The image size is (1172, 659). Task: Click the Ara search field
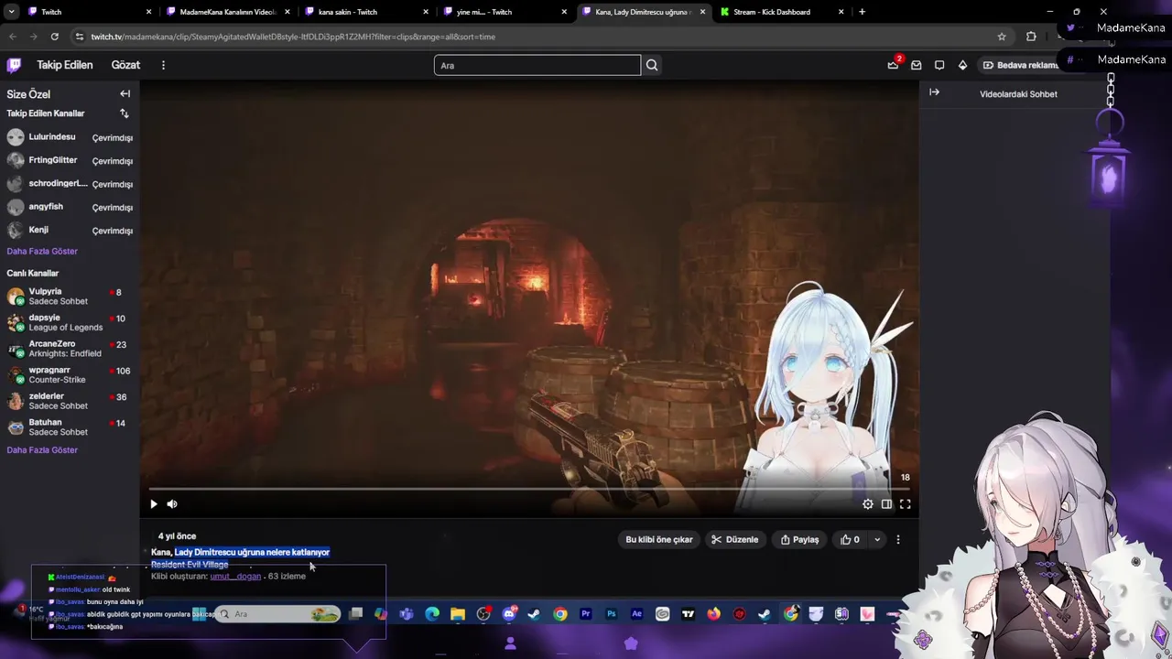tap(537, 65)
